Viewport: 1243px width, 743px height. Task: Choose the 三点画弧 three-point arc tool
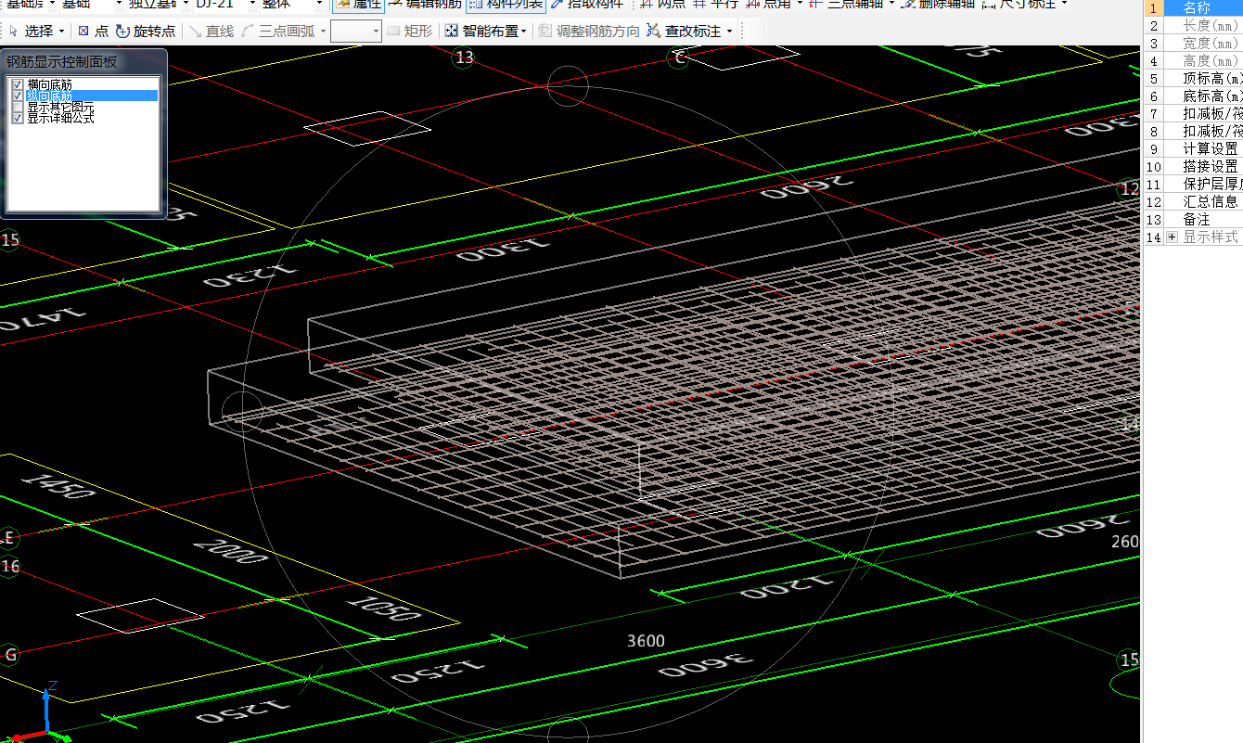click(278, 32)
